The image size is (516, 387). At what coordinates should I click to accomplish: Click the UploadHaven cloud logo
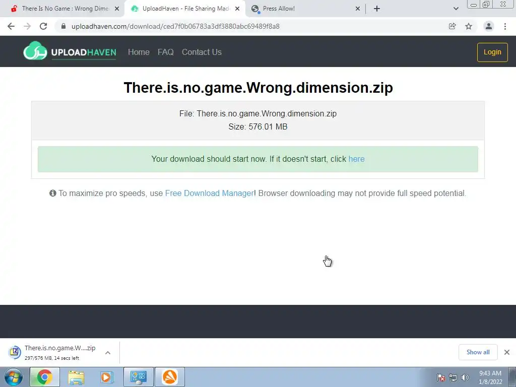[70, 51]
